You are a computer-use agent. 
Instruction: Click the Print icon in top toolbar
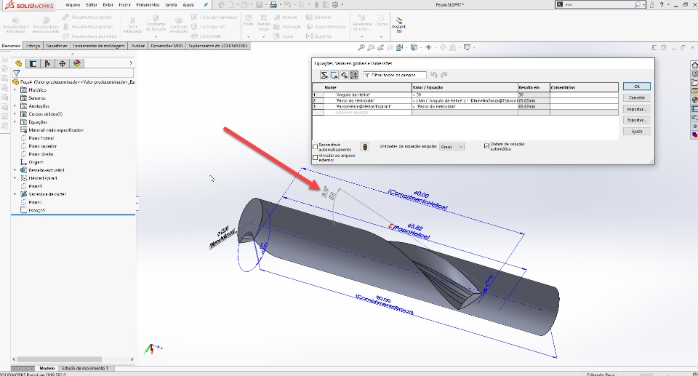coord(273,5)
